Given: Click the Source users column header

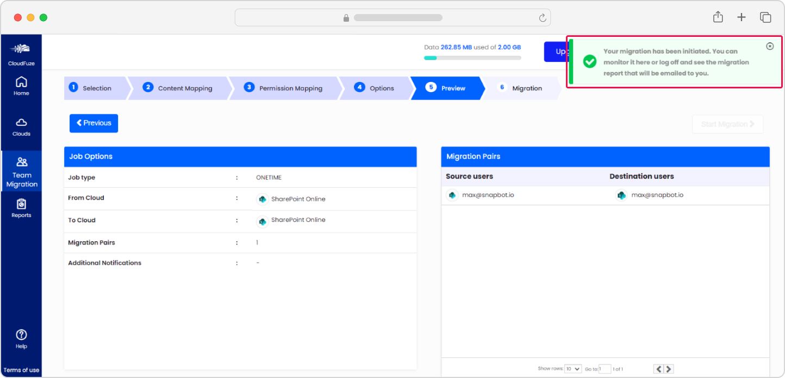Looking at the screenshot, I should [469, 176].
